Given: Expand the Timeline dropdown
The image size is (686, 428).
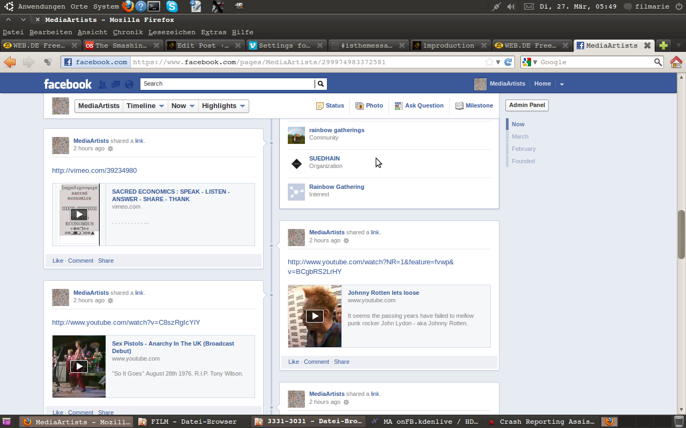Looking at the screenshot, I should pyautogui.click(x=145, y=106).
